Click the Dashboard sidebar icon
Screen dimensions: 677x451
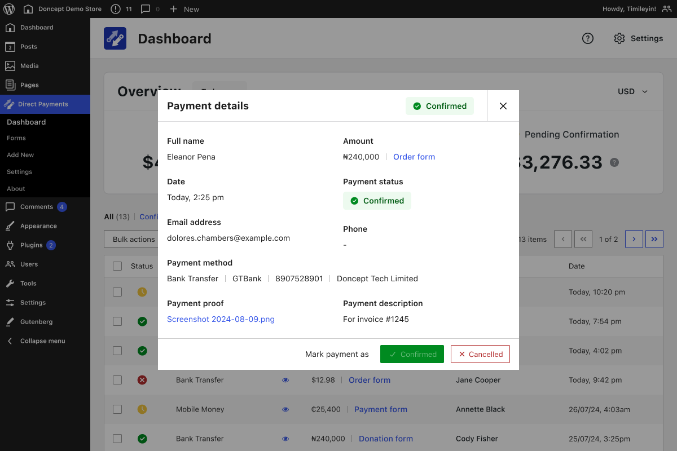pyautogui.click(x=10, y=28)
